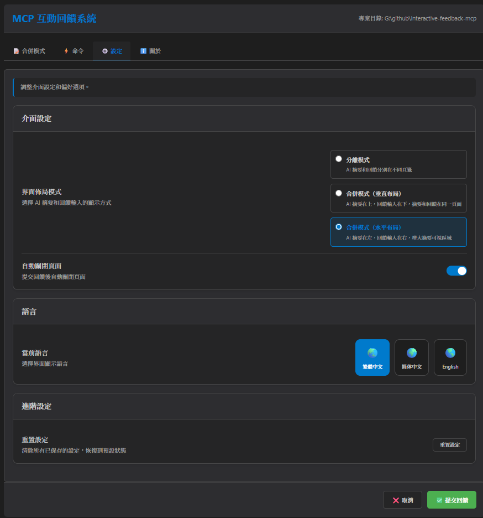Select the 合併模式（垂直布局） radio option
This screenshot has height=518, width=483.
[339, 193]
